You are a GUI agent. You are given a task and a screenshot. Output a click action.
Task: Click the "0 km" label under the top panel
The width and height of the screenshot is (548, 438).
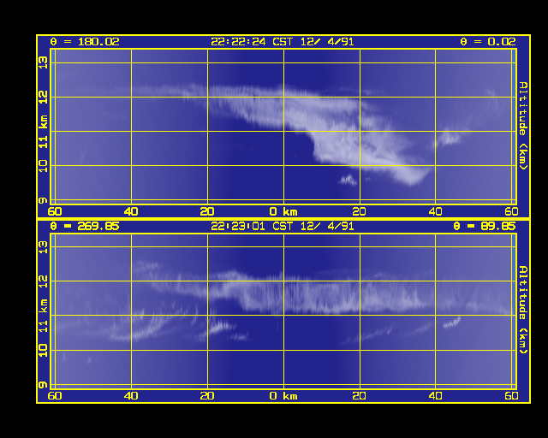click(283, 211)
